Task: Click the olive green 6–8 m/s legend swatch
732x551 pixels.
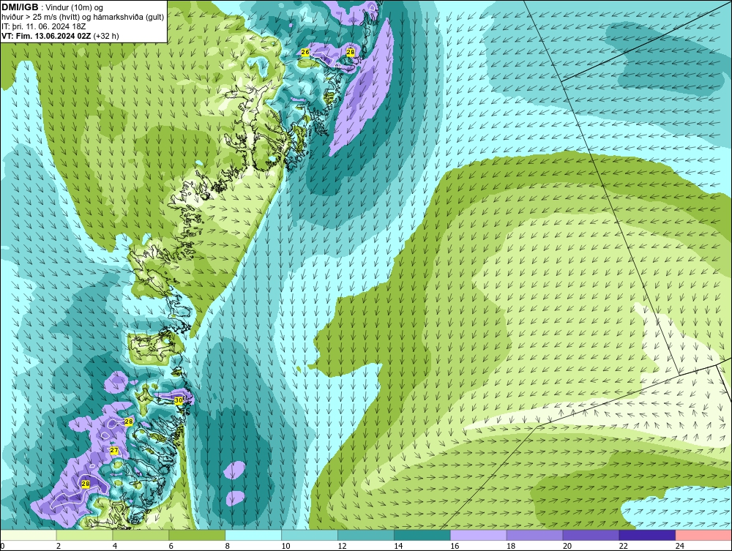Action: [x=197, y=535]
